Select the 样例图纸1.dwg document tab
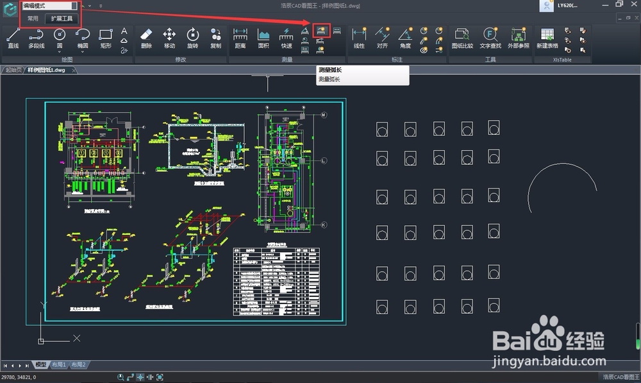 pos(46,70)
